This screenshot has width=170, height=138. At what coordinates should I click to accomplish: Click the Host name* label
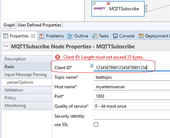click(65, 87)
